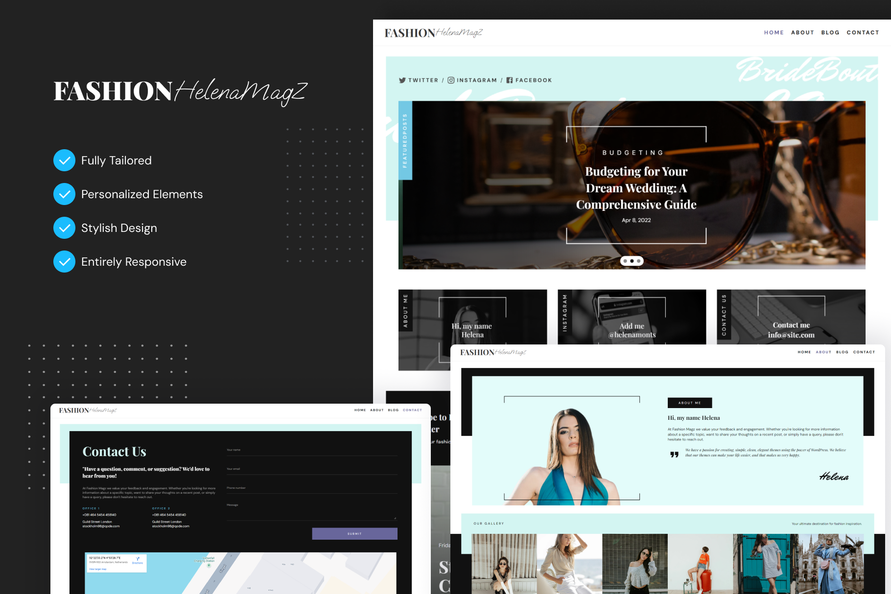Click the checkmark next to Fully Tailored
The width and height of the screenshot is (891, 594).
[x=64, y=160]
